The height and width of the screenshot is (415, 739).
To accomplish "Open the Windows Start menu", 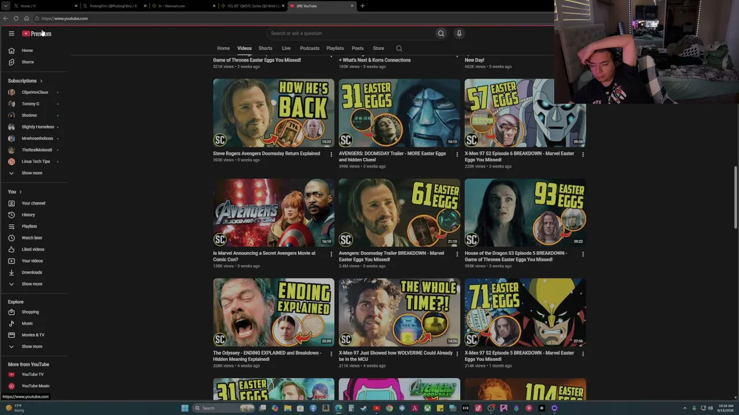I will 185,408.
